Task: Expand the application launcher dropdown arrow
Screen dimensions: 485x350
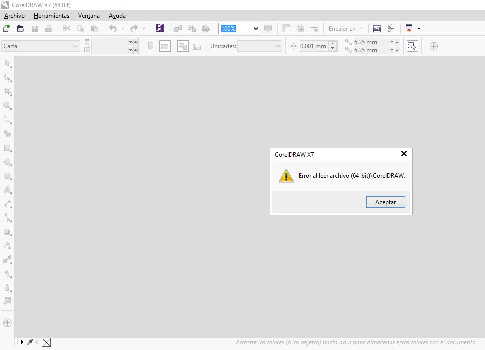Action: pos(419,29)
